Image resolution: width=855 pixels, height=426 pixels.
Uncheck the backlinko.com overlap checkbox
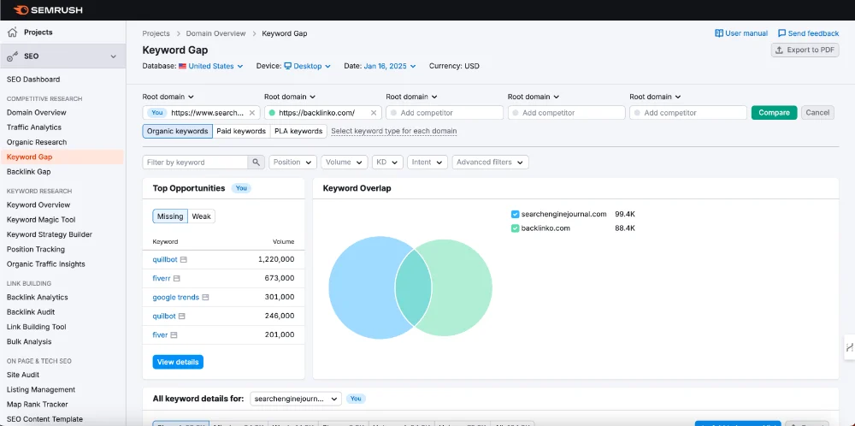pos(515,228)
